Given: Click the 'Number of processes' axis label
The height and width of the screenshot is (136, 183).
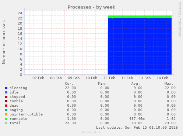Looking at the screenshot, I should (x=4, y=42).
